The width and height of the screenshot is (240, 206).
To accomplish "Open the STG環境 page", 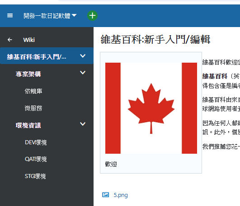I will click(35, 176).
